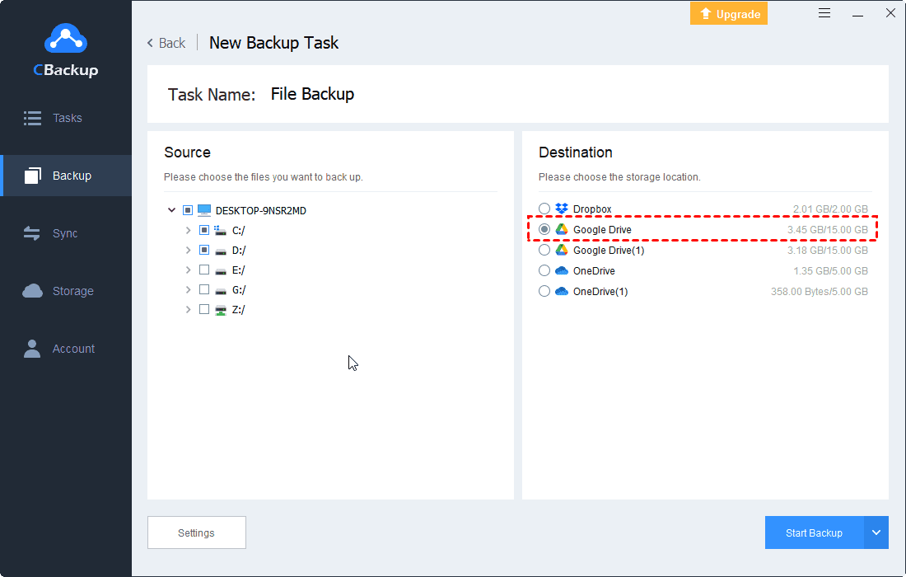Open the hamburger menu icon in title bar

(x=824, y=13)
